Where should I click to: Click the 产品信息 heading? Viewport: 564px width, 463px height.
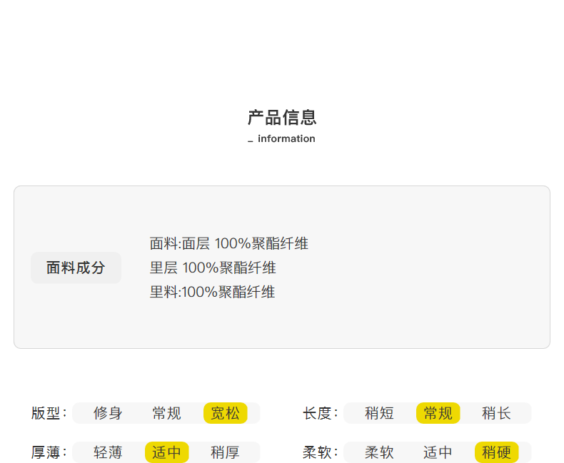coord(282,118)
